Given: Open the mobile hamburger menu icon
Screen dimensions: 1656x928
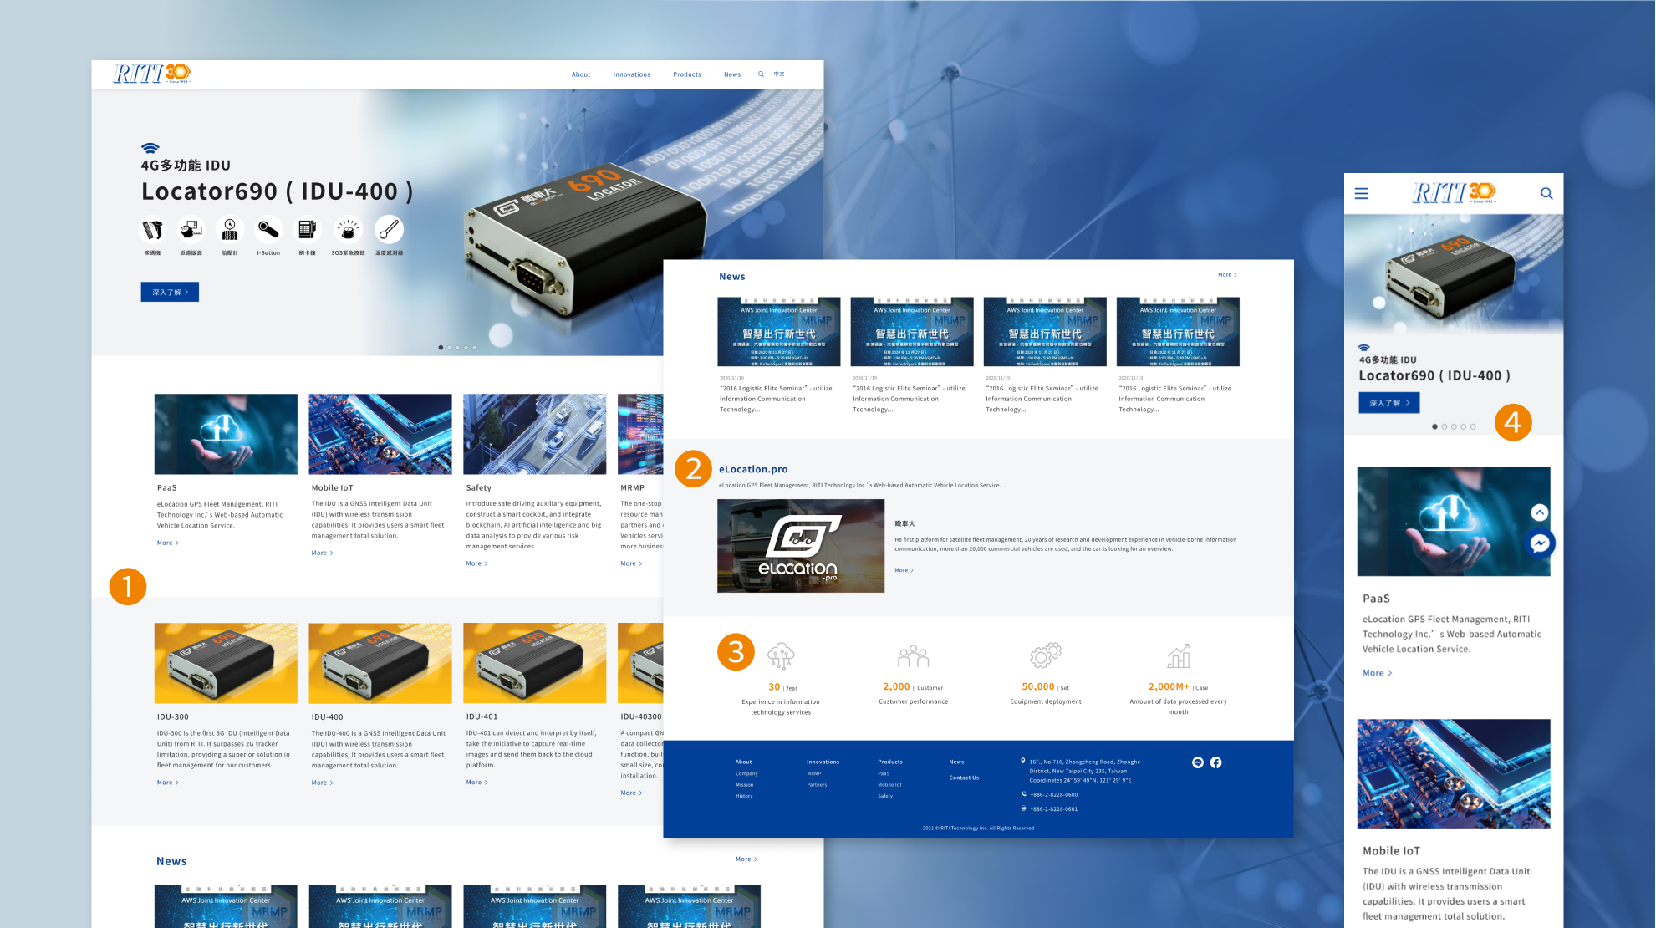Looking at the screenshot, I should pyautogui.click(x=1361, y=194).
